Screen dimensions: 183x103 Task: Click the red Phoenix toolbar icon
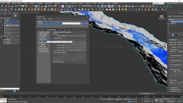(x=58, y=9)
